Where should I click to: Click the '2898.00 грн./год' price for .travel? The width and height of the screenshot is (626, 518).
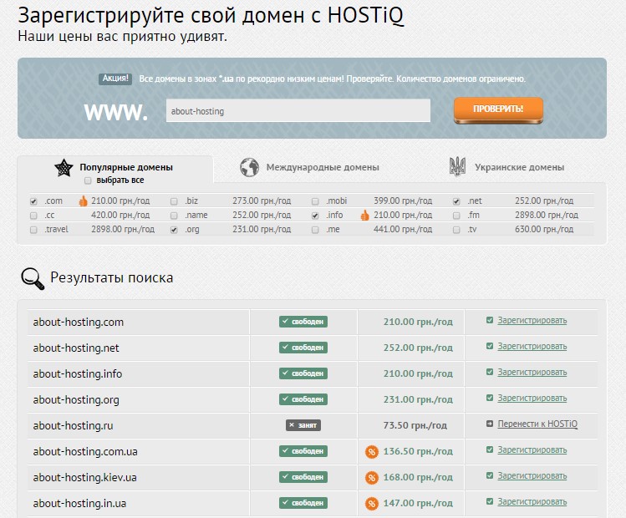coord(123,230)
